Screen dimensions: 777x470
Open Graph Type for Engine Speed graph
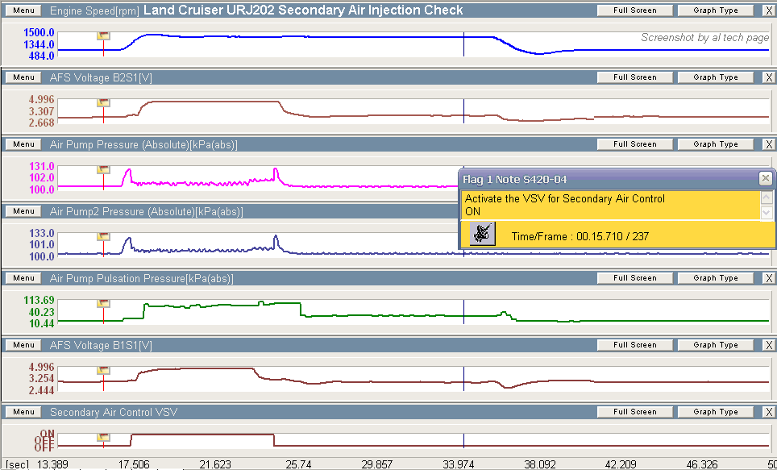tap(716, 10)
